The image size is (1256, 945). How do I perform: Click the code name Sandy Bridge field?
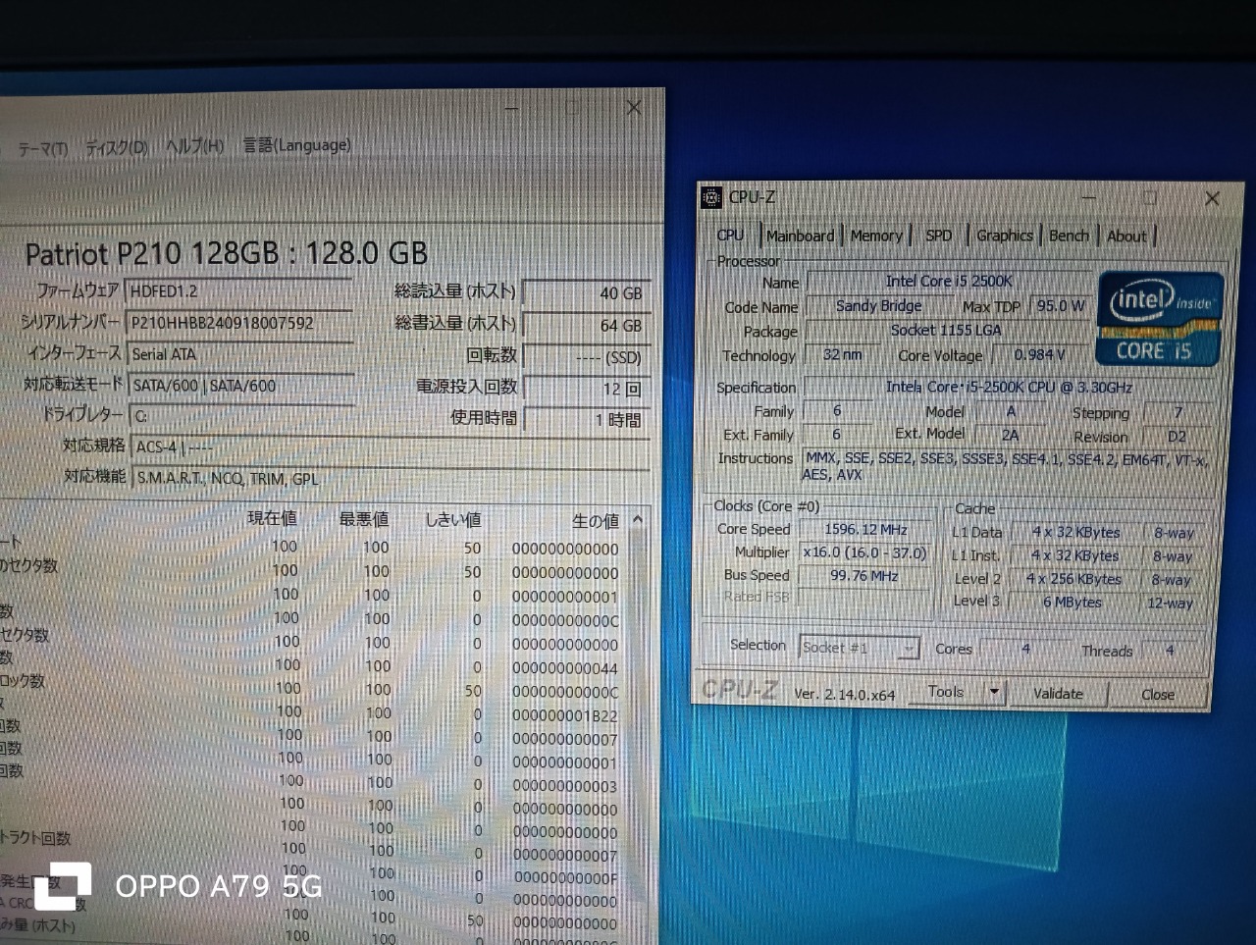click(x=878, y=306)
